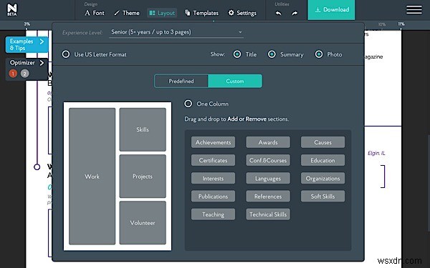430x268 pixels.
Task: Click the Achievements section chip
Action: click(213, 142)
